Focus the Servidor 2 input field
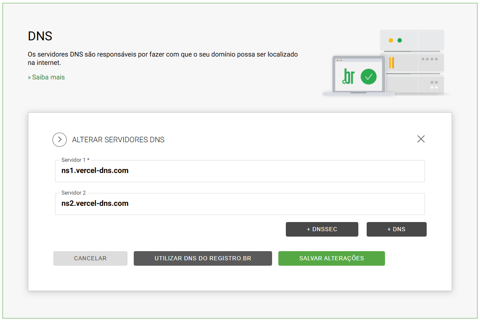The height and width of the screenshot is (321, 480). pyautogui.click(x=240, y=204)
